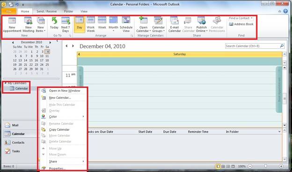The width and height of the screenshot is (292, 172).
Task: Switch to the Send / Receive tab
Action: 46,11
